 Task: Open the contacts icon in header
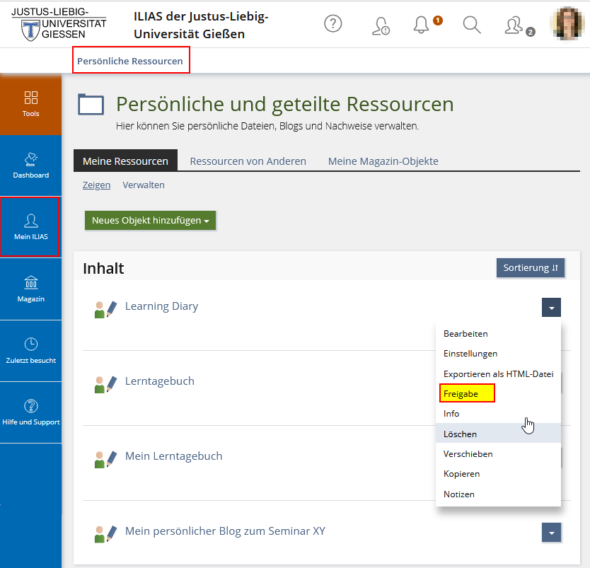coord(514,25)
